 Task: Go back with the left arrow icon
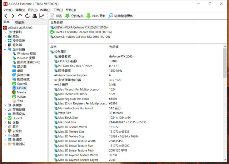pos(6,16)
